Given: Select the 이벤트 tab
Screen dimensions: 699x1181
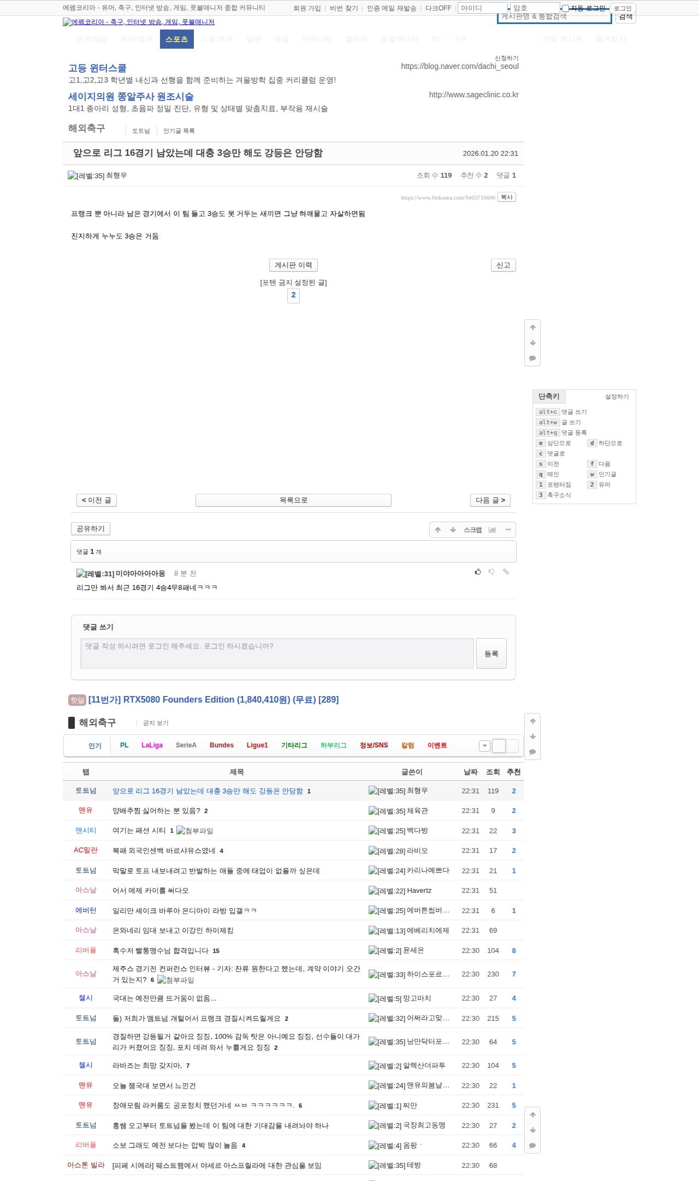Looking at the screenshot, I should (437, 745).
